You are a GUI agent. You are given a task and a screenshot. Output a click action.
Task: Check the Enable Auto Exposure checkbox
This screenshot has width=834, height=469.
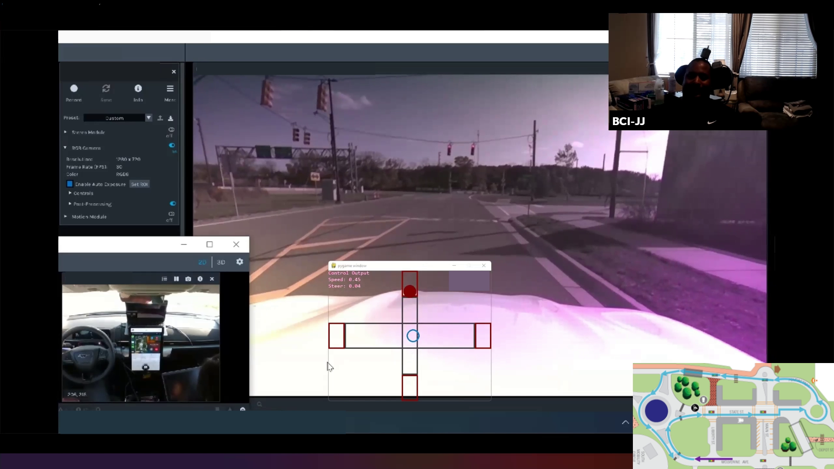[70, 184]
